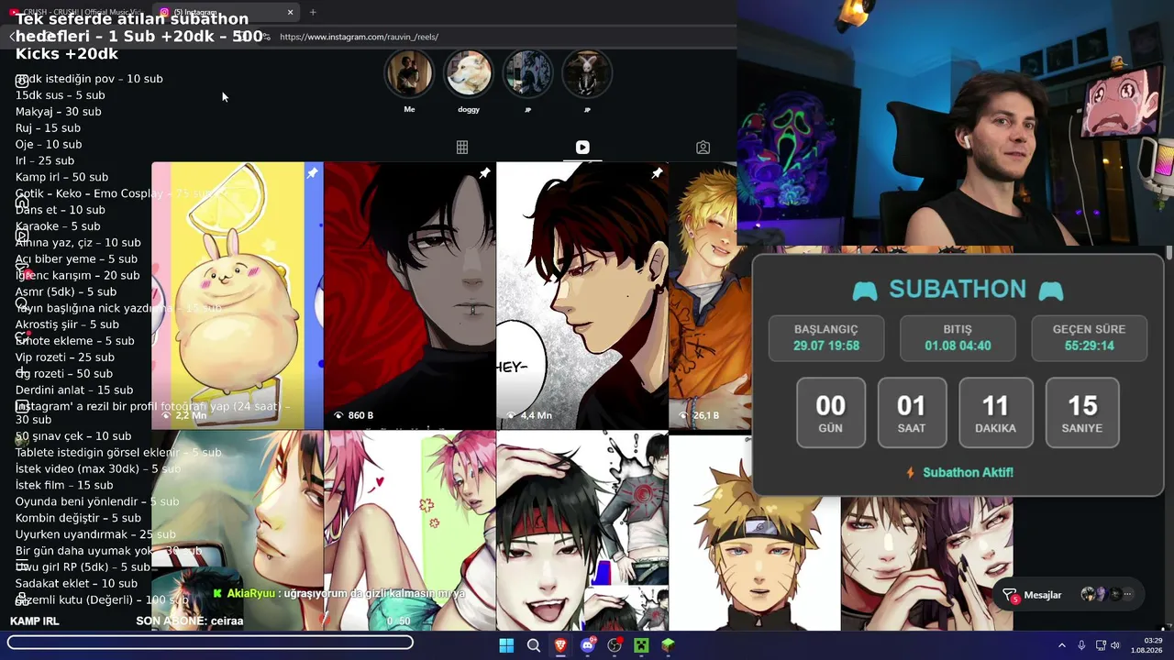This screenshot has height=660, width=1174.
Task: Click the volume speaker icon in the tray
Action: pyautogui.click(x=1115, y=645)
